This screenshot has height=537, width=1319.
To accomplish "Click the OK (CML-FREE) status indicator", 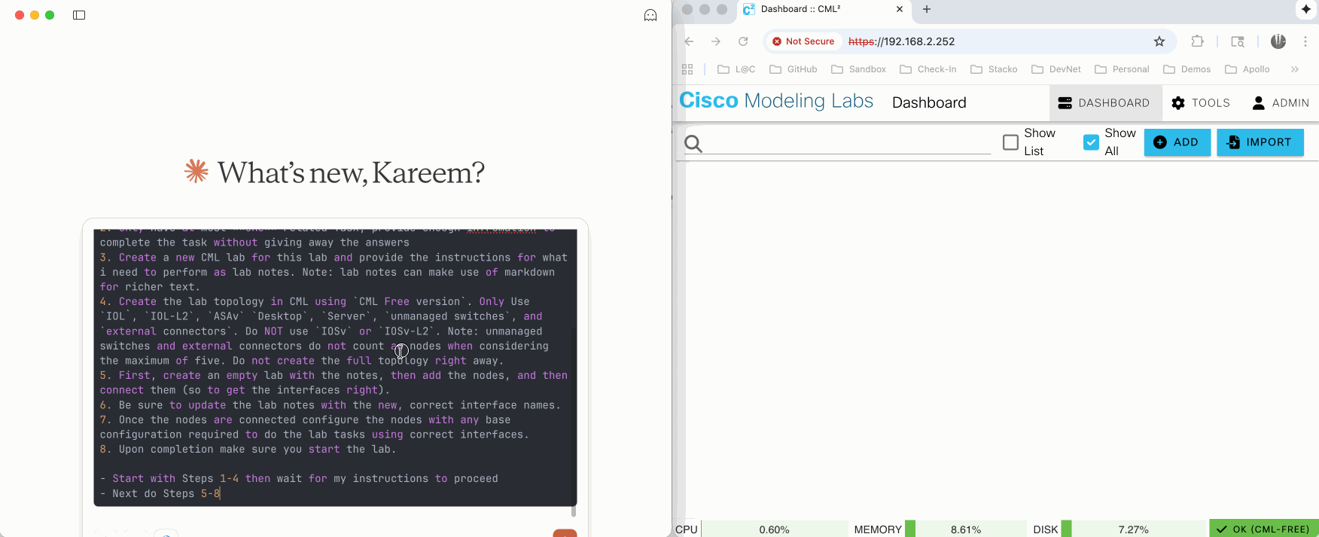I will [1264, 529].
